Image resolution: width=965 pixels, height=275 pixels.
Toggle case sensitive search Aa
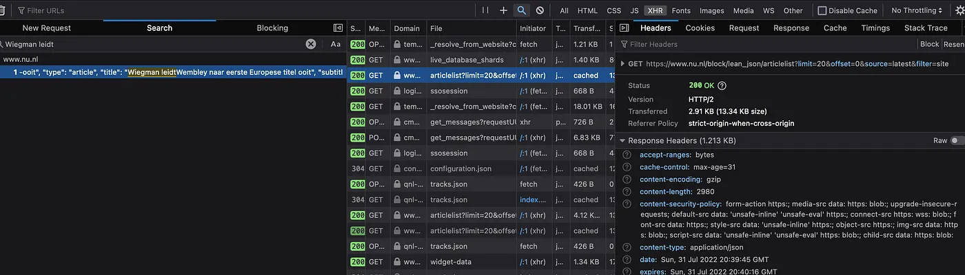pyautogui.click(x=336, y=44)
